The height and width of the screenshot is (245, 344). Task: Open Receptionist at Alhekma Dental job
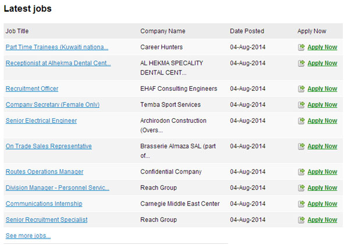coord(58,63)
